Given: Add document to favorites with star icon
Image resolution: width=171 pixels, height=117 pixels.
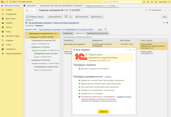Looking at the screenshot, I should pyautogui.click(x=36, y=10).
